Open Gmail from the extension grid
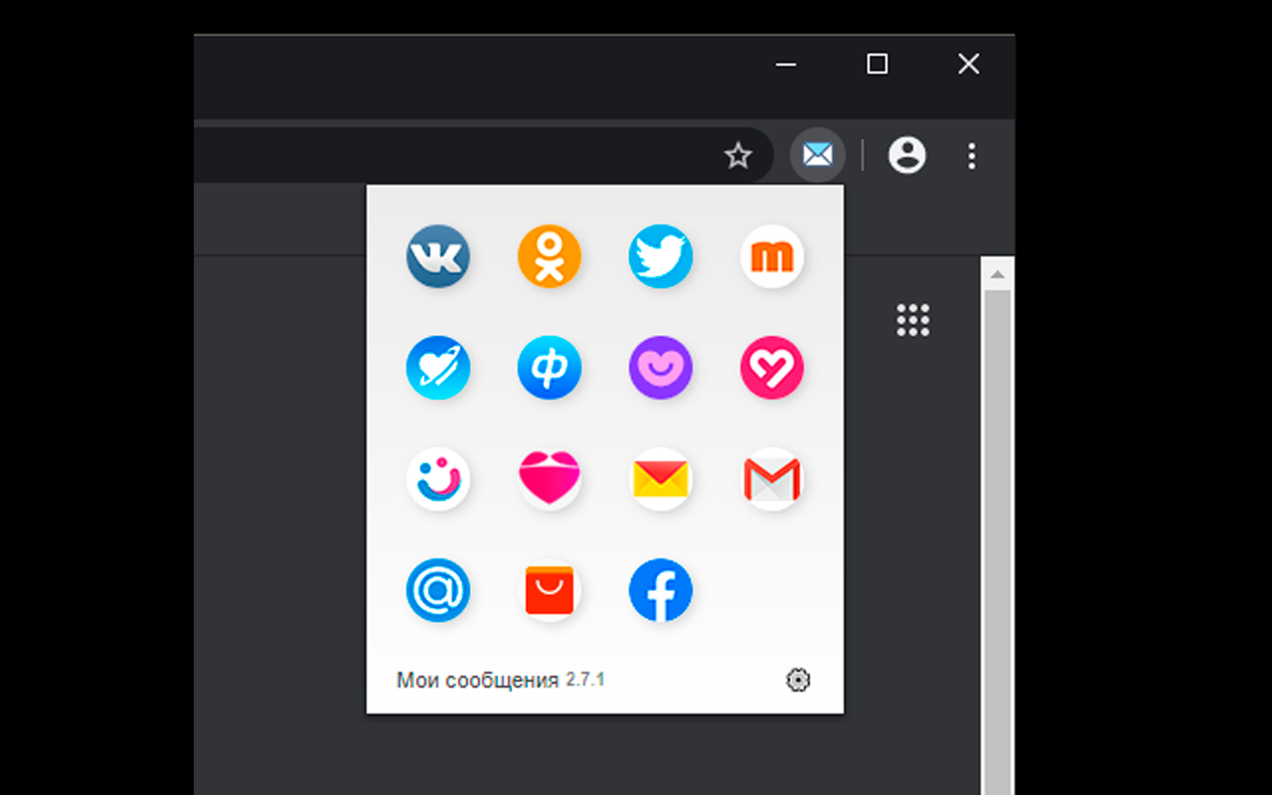This screenshot has height=795, width=1272. click(772, 478)
